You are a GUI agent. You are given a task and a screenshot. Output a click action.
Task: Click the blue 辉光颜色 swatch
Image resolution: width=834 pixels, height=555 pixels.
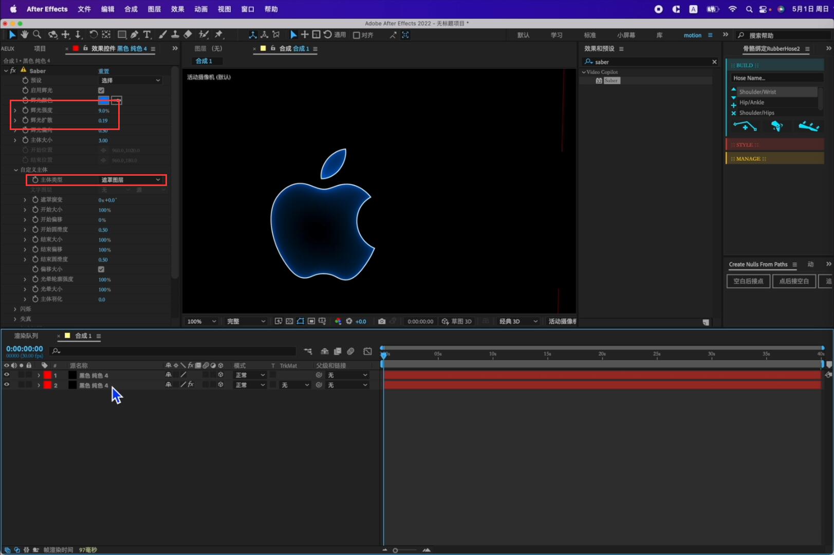click(x=103, y=100)
